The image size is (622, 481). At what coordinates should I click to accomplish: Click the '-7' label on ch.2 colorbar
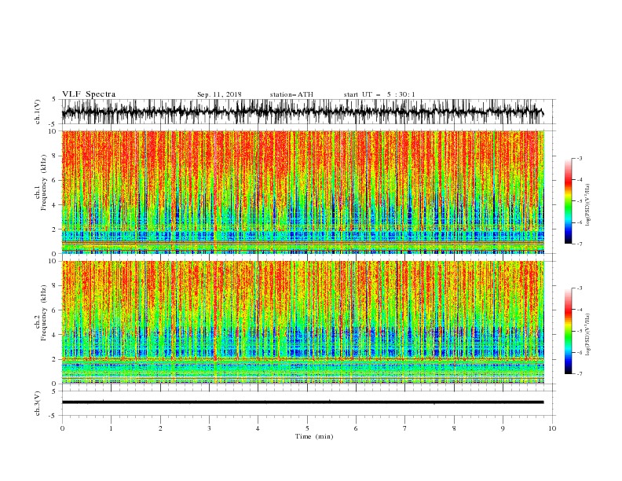pyautogui.click(x=580, y=373)
